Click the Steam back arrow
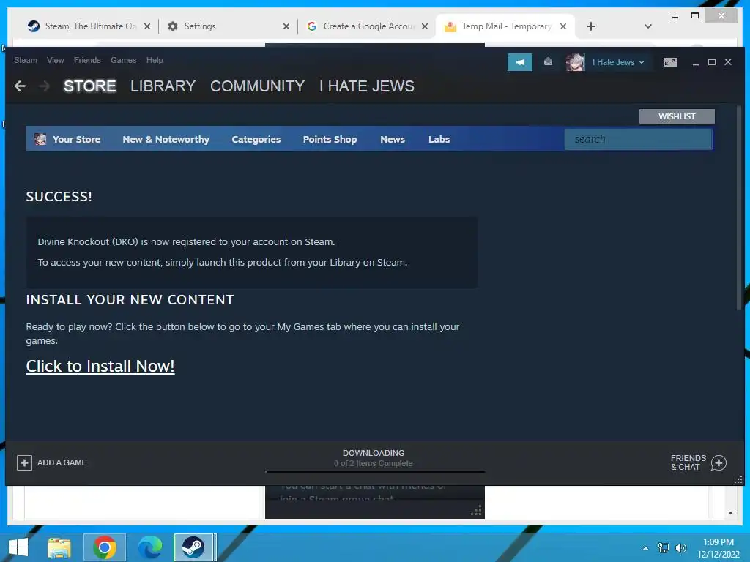 (x=20, y=86)
